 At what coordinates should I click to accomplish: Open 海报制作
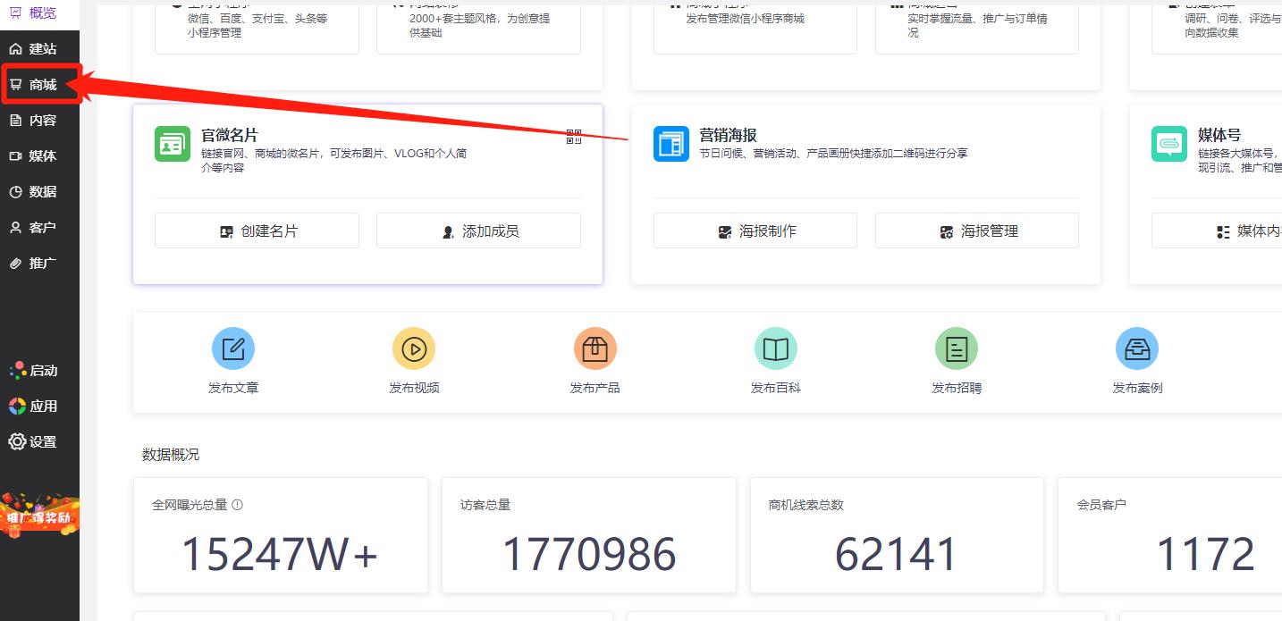coord(755,231)
